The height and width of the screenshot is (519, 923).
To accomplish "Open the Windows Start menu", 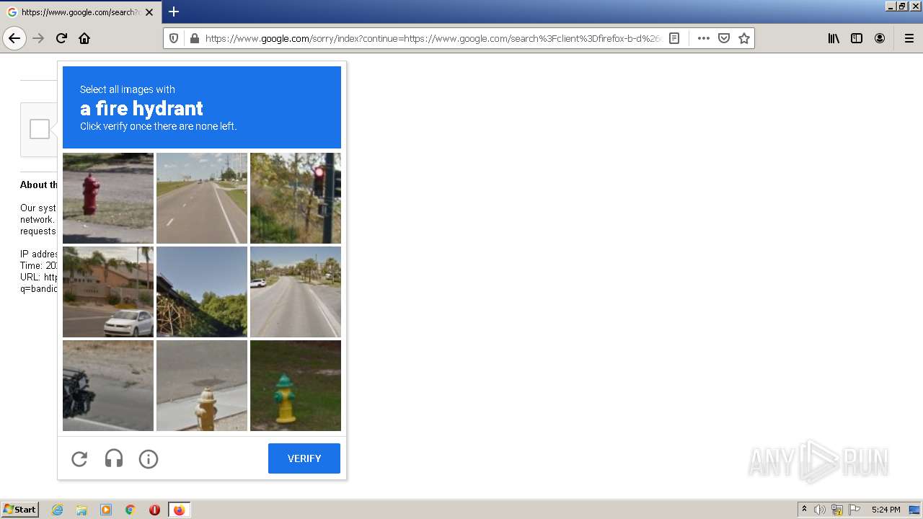I will tap(19, 510).
